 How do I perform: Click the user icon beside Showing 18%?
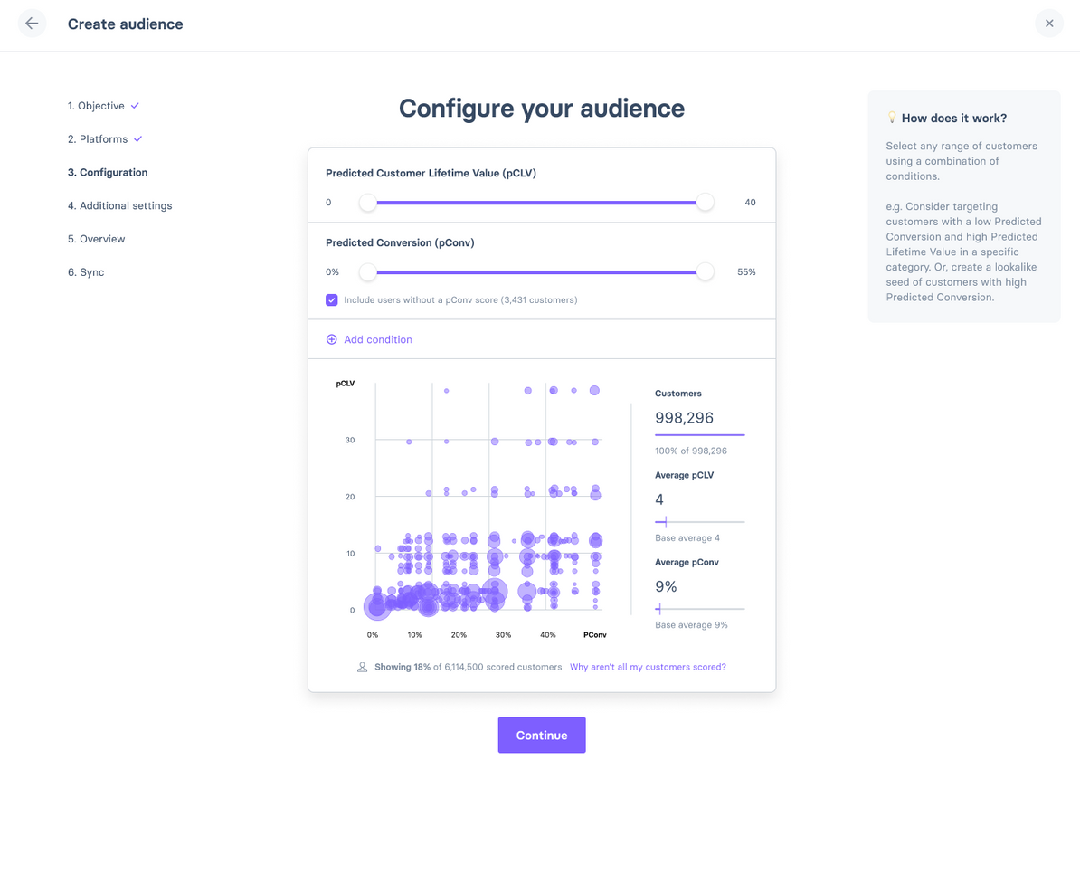pos(363,667)
